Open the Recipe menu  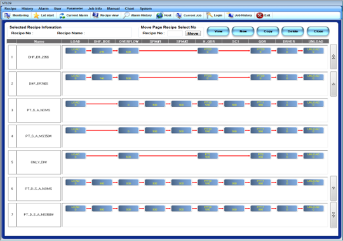[x=10, y=8]
